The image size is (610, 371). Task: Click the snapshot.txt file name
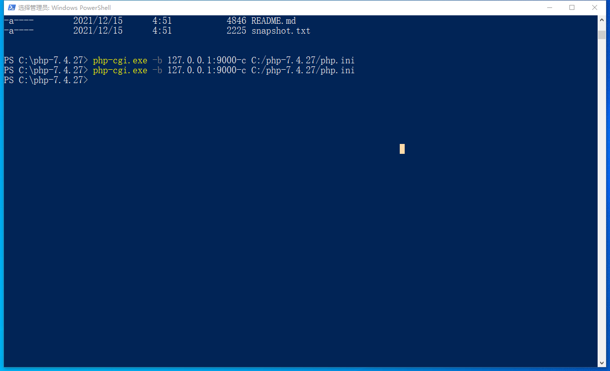281,31
